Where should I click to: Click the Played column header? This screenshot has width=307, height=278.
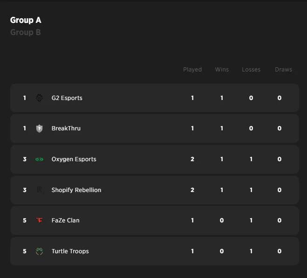(192, 70)
